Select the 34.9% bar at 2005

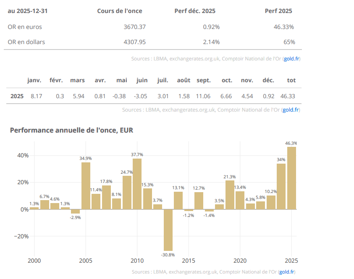tap(86, 185)
